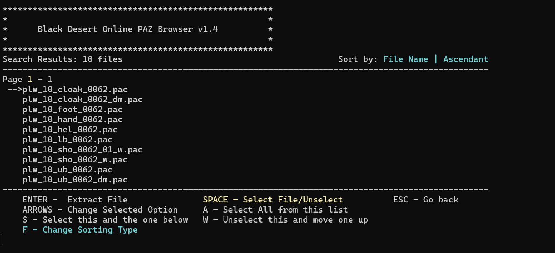Click the Ascendant sort order label
The height and width of the screenshot is (253, 555).
pyautogui.click(x=466, y=59)
